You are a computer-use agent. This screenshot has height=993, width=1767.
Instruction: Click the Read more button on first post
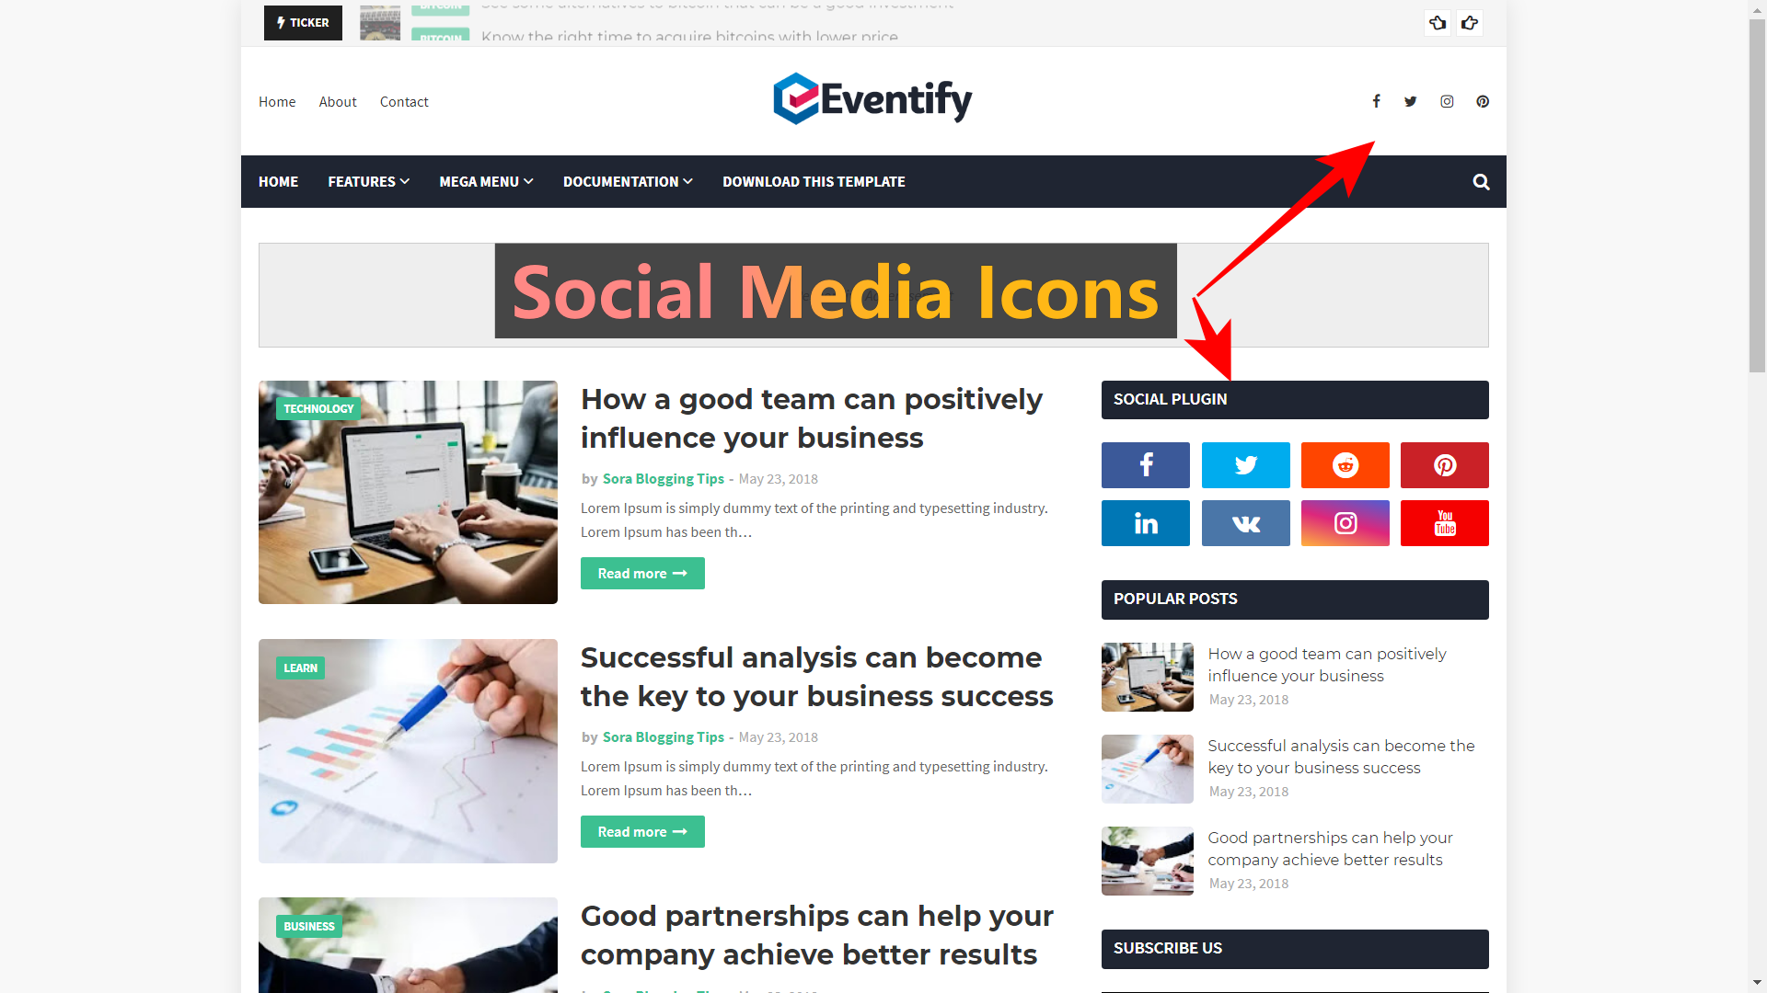pyautogui.click(x=642, y=572)
